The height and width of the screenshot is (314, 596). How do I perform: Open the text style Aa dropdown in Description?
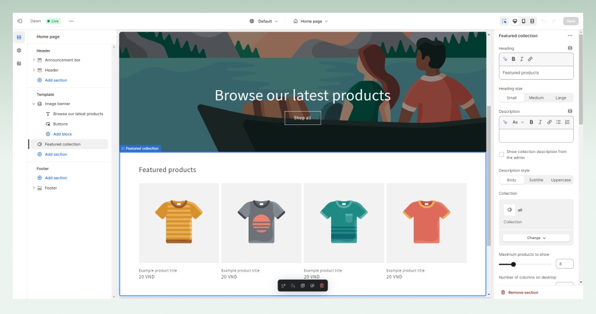[518, 122]
